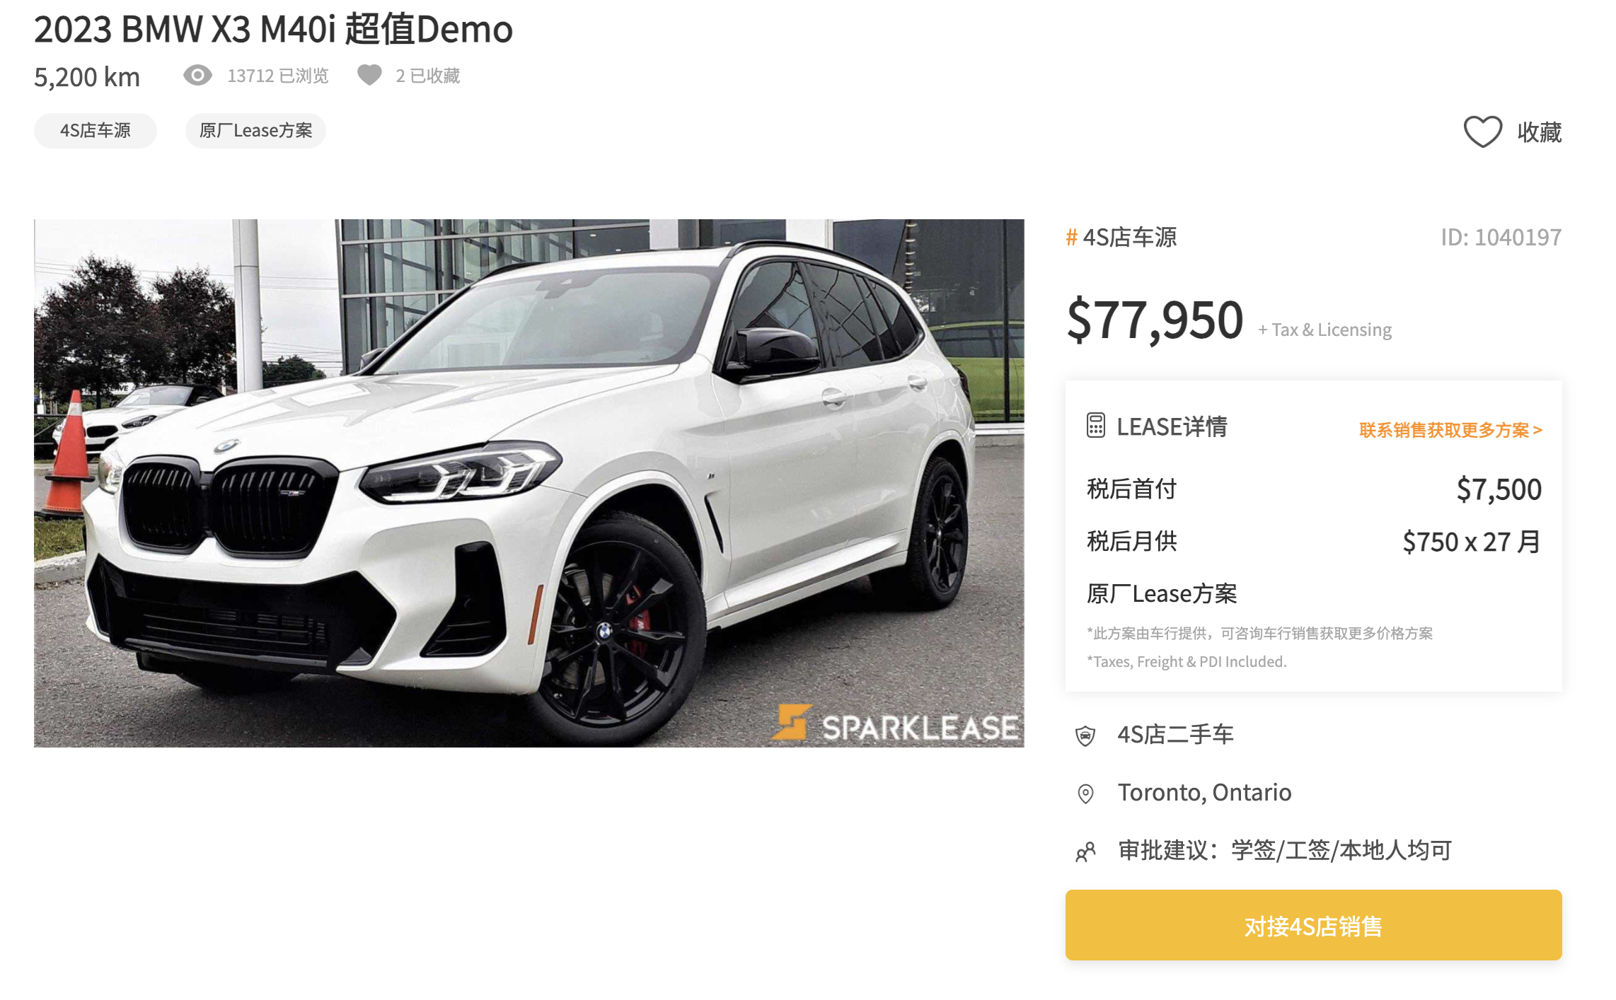Click the 对接4S店销售 yellow button
This screenshot has width=1616, height=1000.
1313,925
